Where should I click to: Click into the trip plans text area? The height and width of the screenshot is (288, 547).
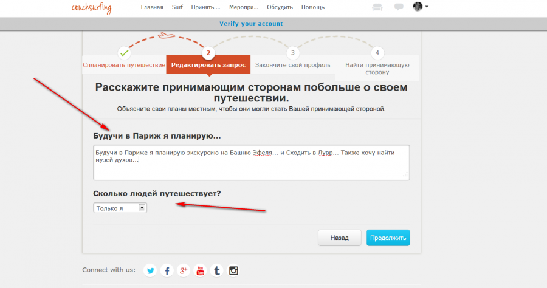[x=251, y=162]
